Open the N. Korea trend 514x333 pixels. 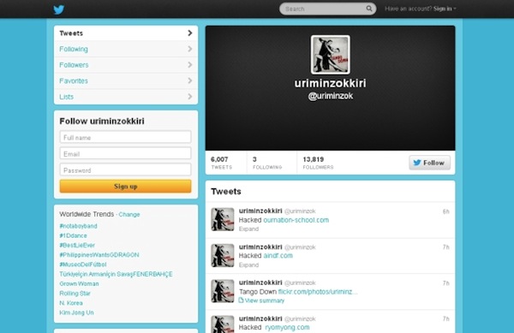click(x=71, y=303)
